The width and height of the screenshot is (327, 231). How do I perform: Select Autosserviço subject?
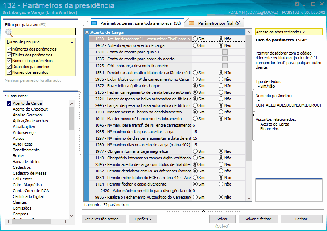pyautogui.click(x=24, y=132)
